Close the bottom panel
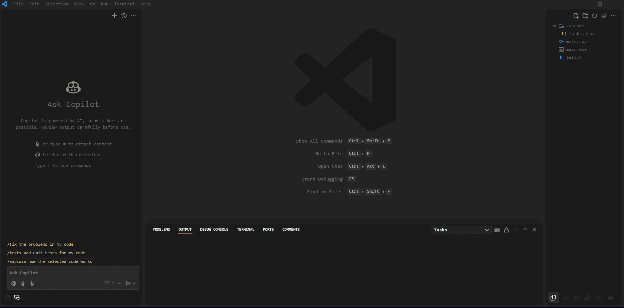This screenshot has width=624, height=308. pyautogui.click(x=534, y=230)
